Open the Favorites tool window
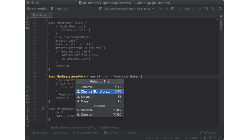 27,118
